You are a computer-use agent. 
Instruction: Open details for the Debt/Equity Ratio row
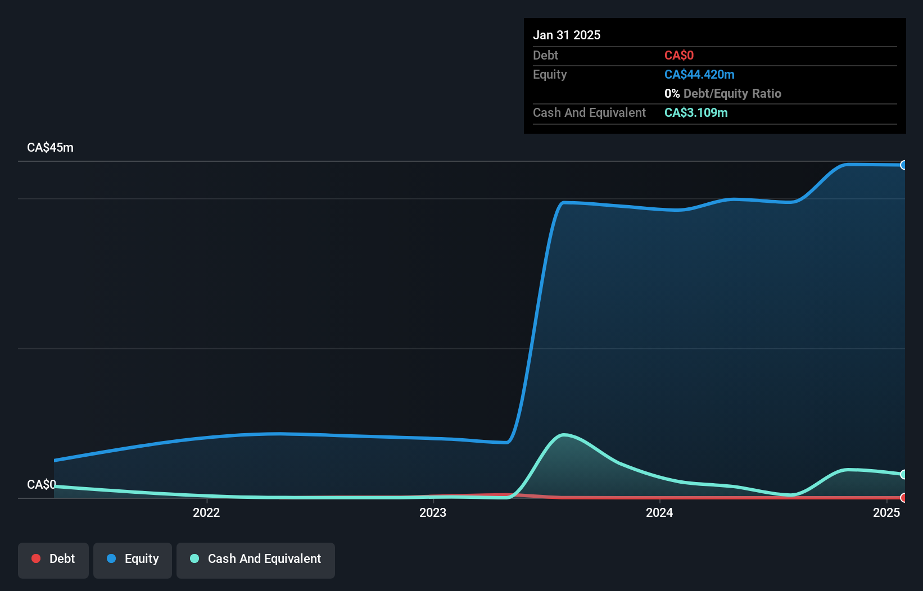coord(723,93)
